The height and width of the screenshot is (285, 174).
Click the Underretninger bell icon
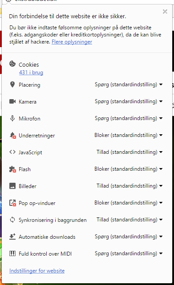12,136
